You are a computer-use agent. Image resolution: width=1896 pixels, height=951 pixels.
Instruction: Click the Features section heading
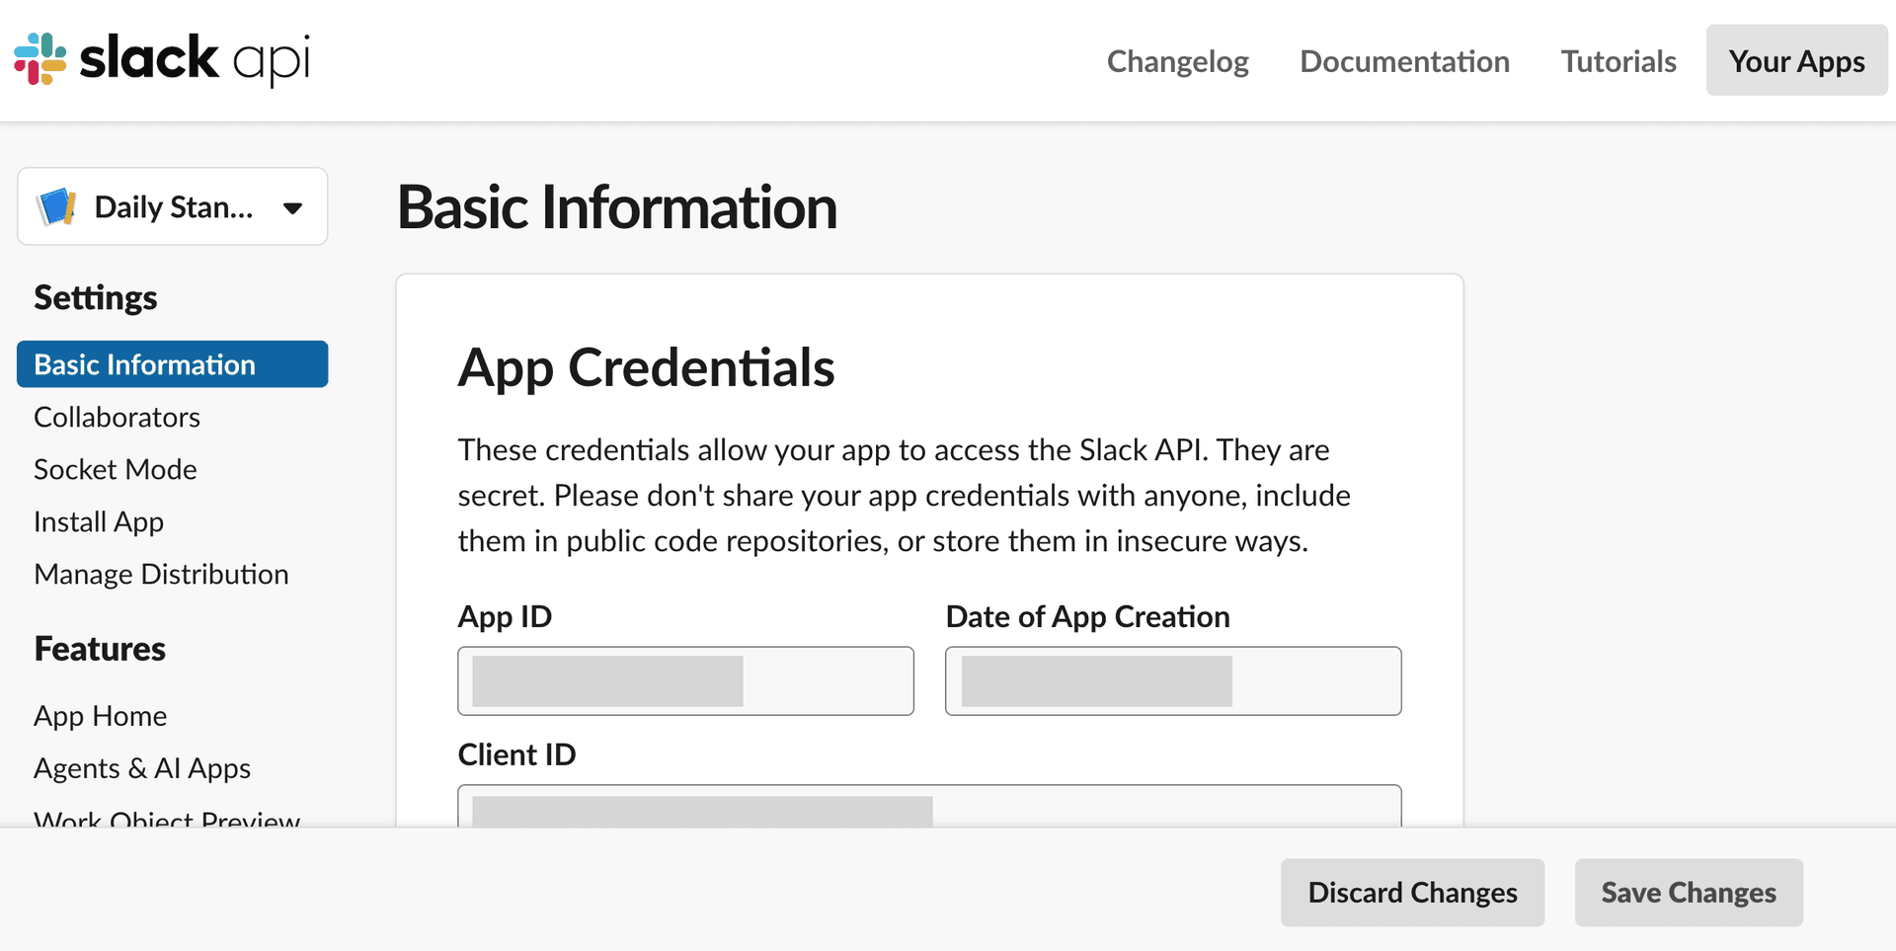click(100, 649)
